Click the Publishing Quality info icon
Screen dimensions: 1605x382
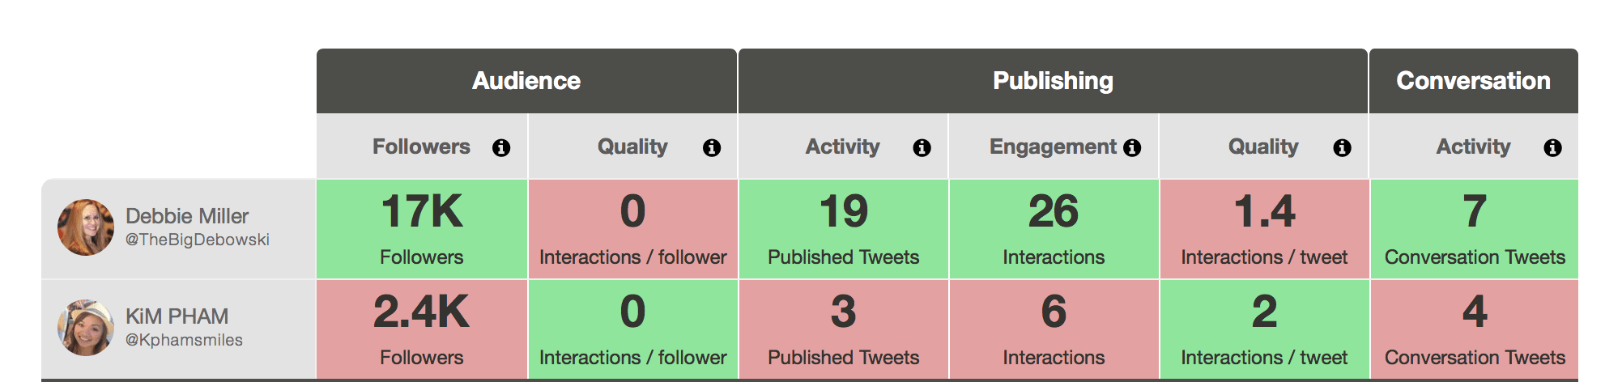tap(1342, 147)
